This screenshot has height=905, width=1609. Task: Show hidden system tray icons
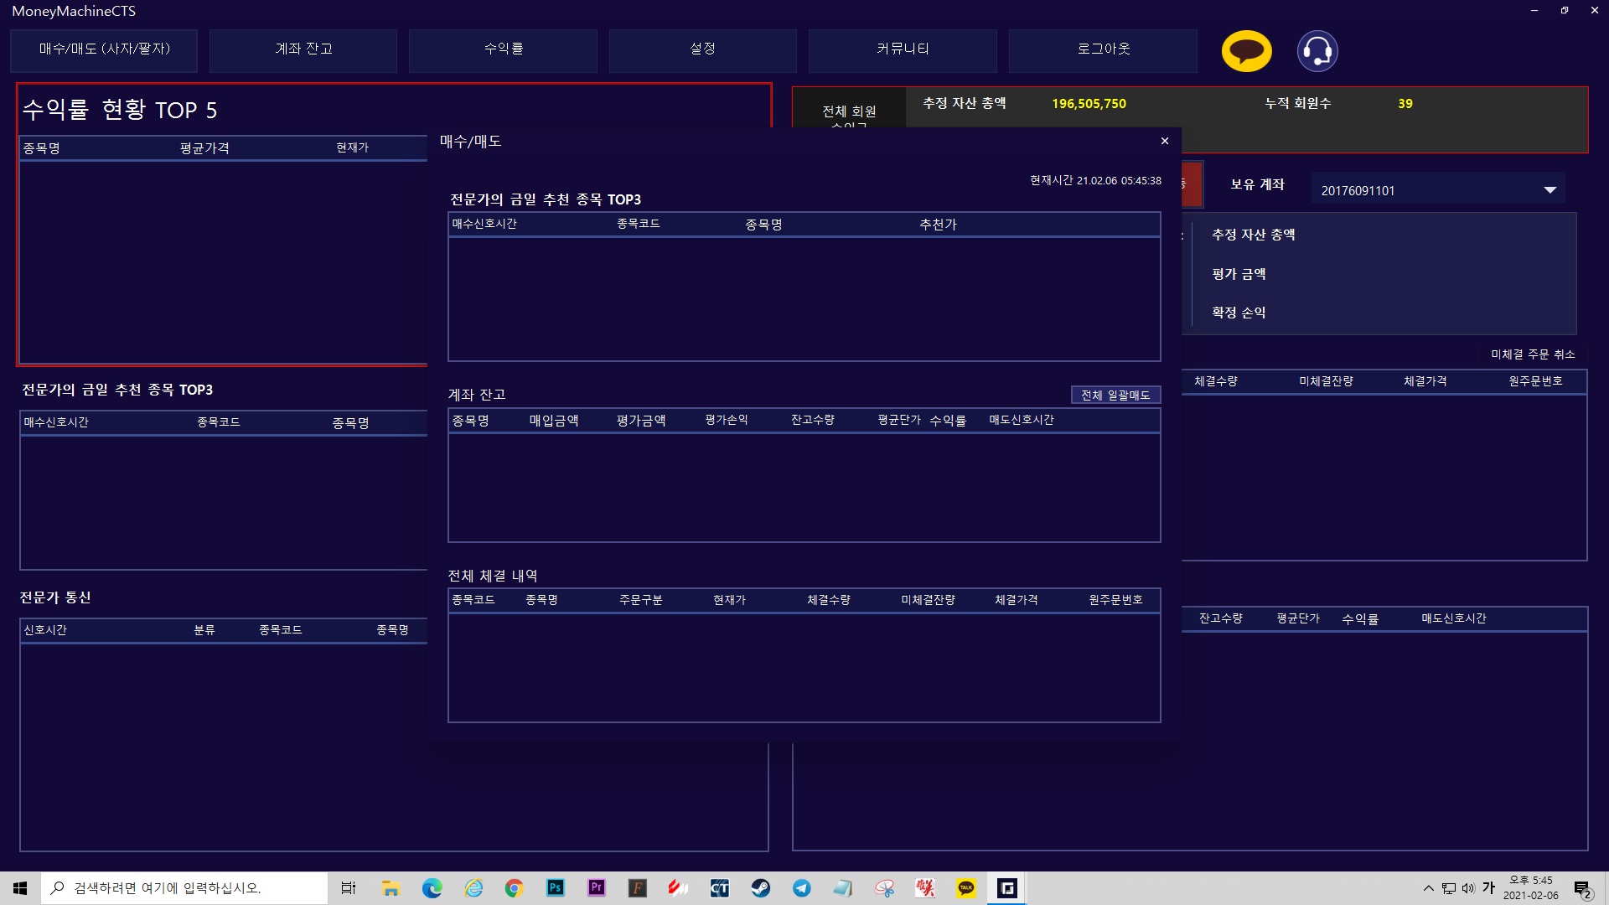coord(1428,888)
